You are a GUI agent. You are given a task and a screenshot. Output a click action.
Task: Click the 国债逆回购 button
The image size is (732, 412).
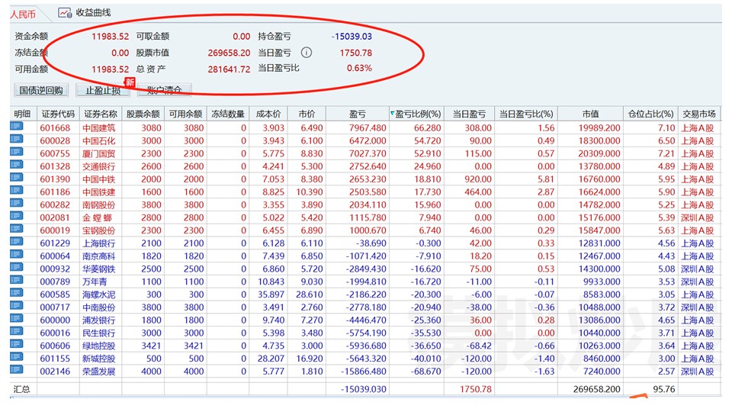(x=41, y=90)
